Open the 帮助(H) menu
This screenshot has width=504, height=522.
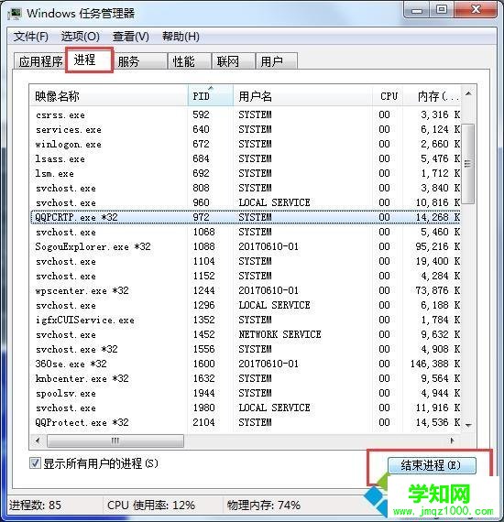point(181,37)
